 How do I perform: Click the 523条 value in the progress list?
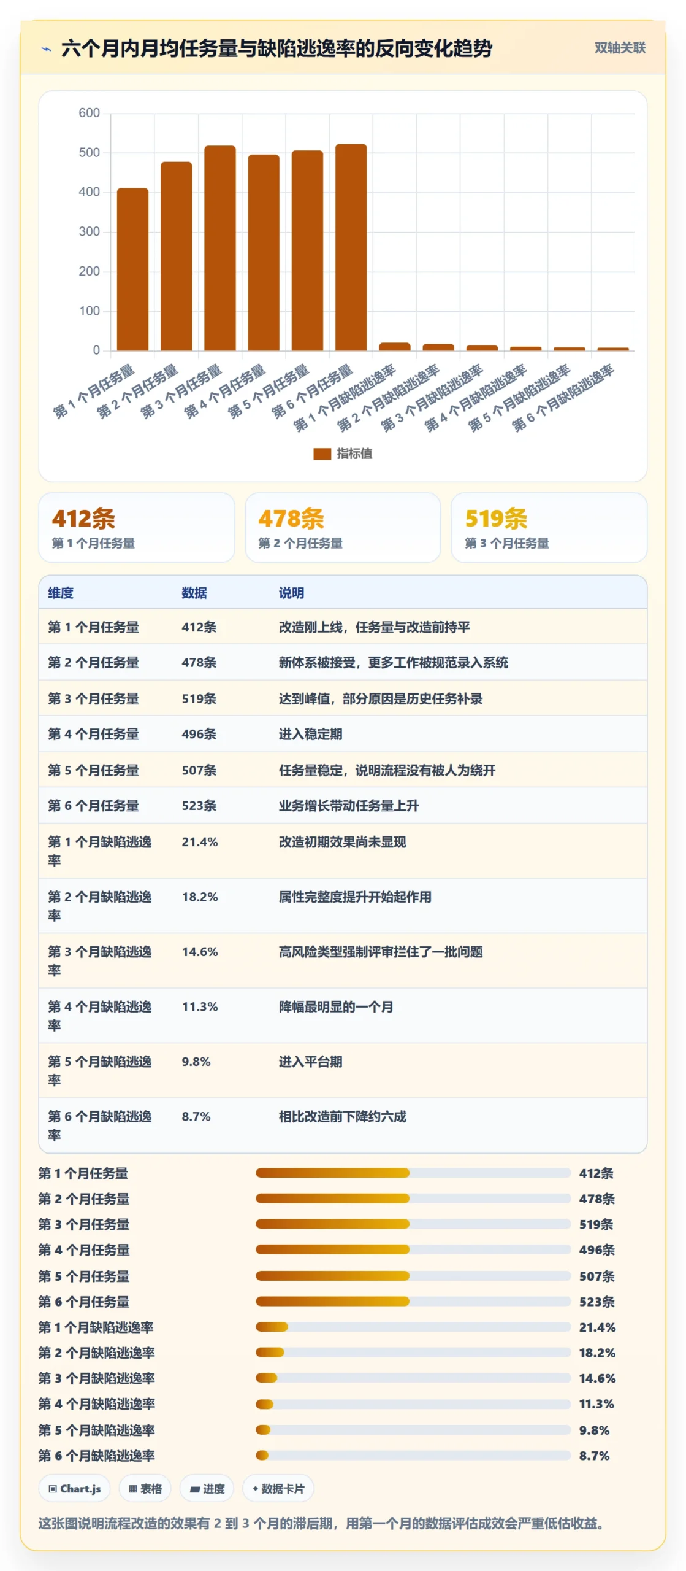tap(596, 1302)
